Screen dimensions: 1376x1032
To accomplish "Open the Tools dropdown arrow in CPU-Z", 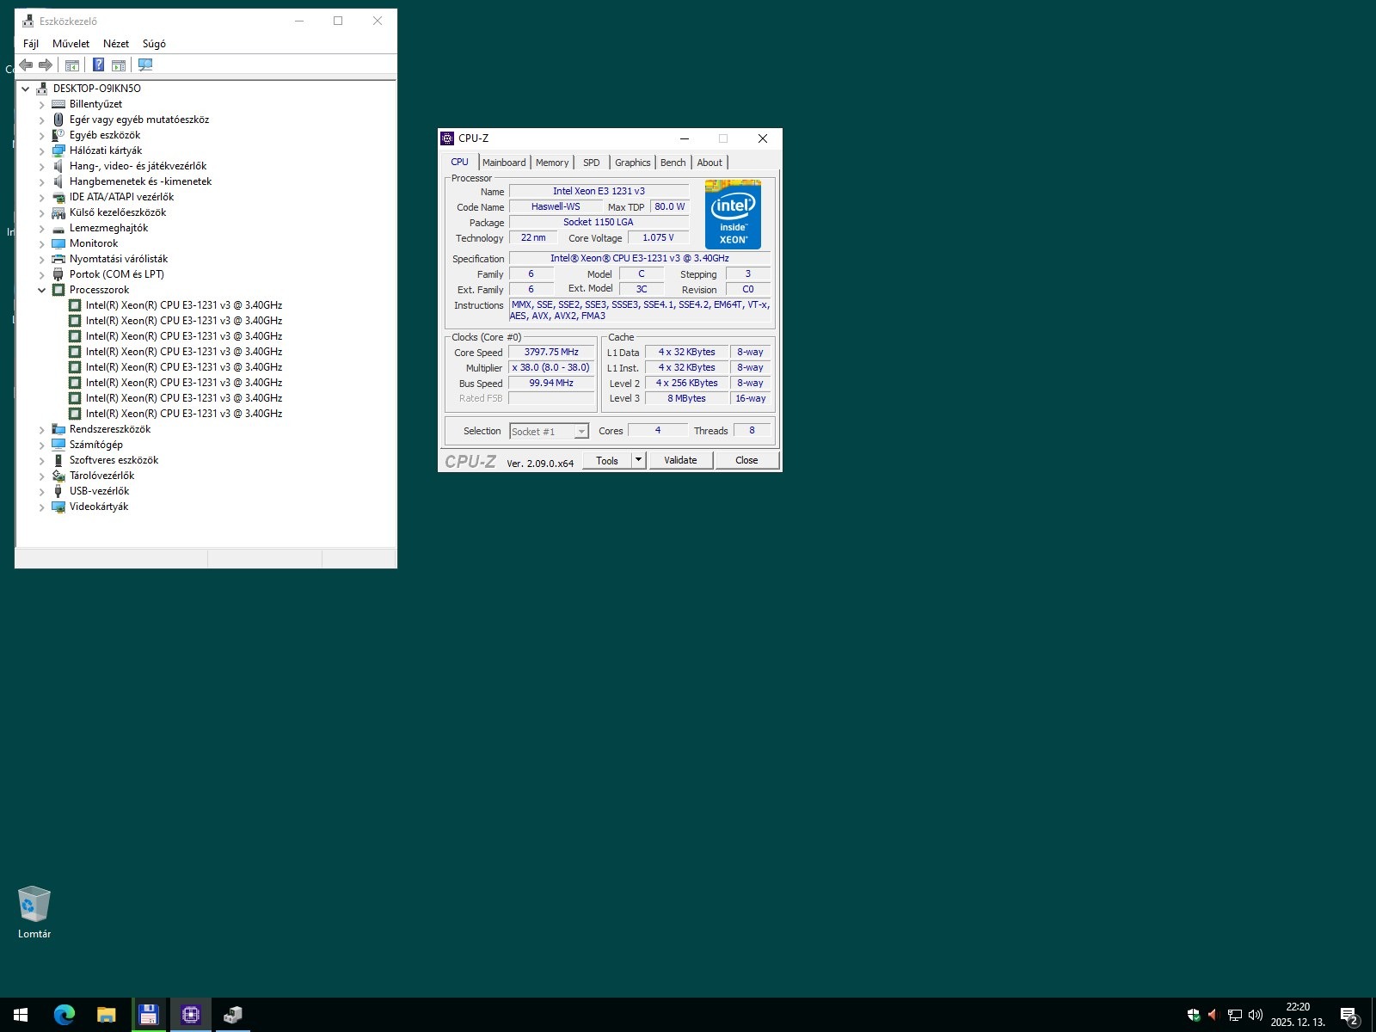I will click(x=638, y=460).
